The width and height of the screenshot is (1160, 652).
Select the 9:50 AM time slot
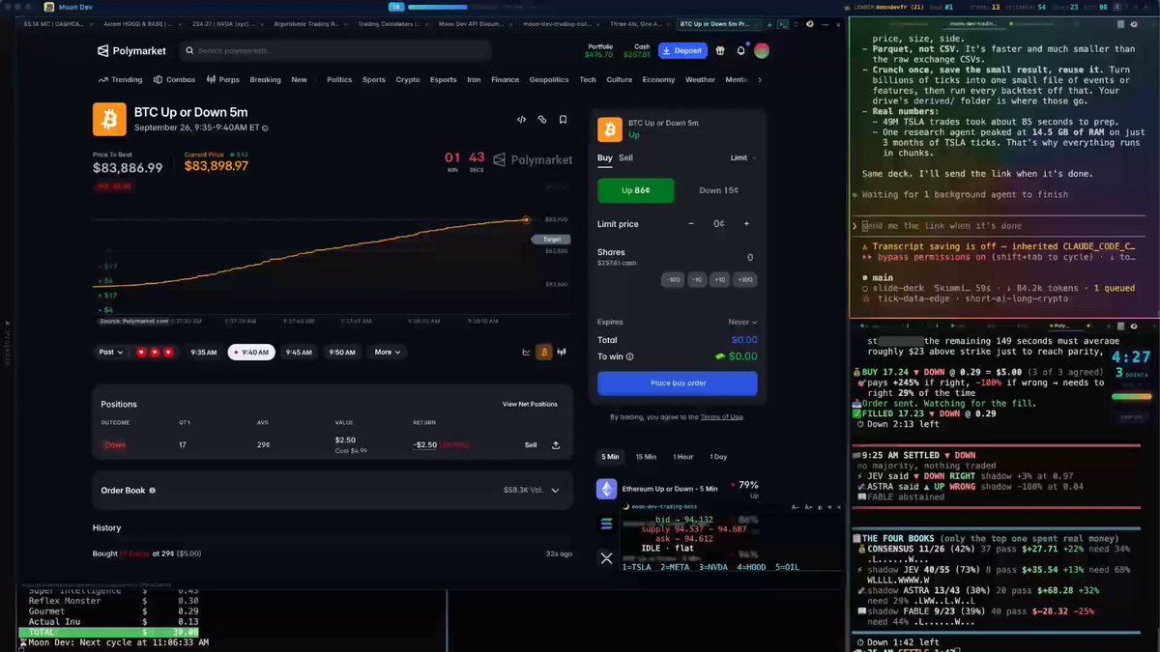tap(342, 353)
